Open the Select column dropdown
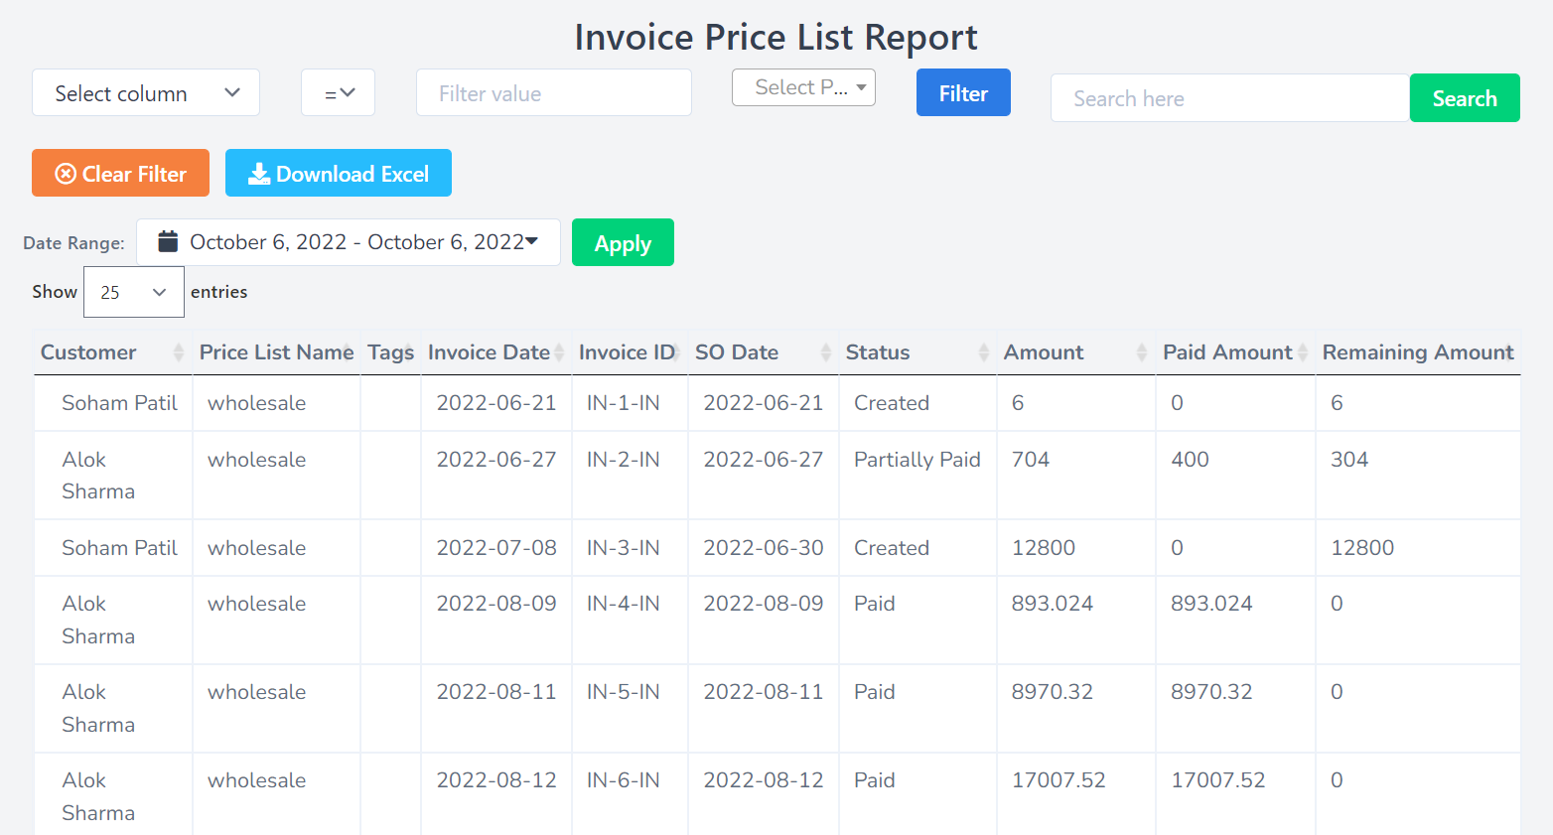Image resolution: width=1553 pixels, height=835 pixels. click(146, 93)
